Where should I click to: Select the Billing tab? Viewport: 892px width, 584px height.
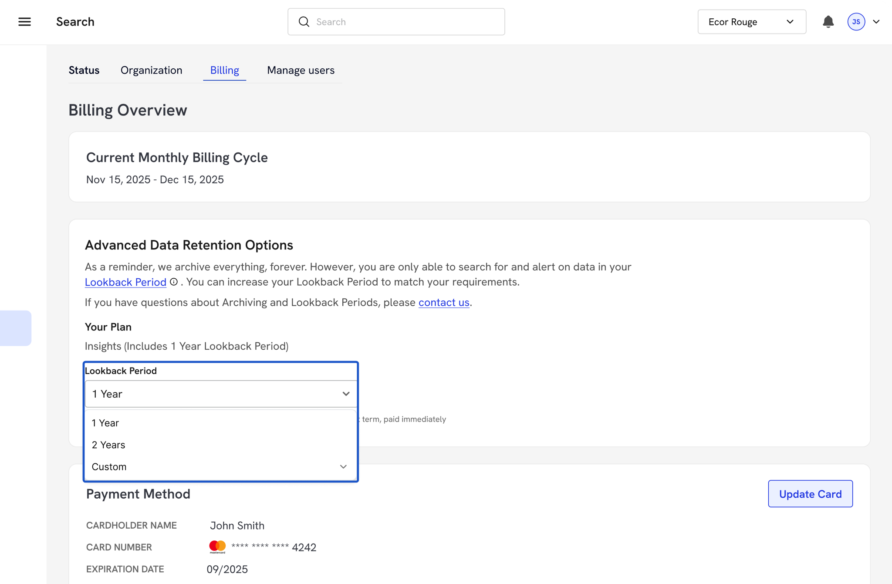(x=224, y=70)
